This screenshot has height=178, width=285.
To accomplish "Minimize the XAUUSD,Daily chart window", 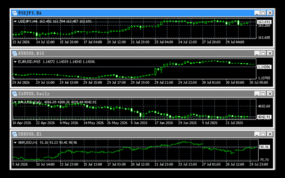I will 257,94.
